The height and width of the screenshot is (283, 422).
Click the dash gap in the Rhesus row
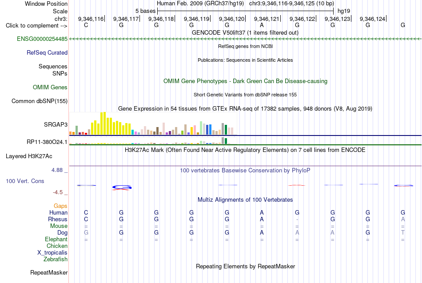(x=297, y=220)
